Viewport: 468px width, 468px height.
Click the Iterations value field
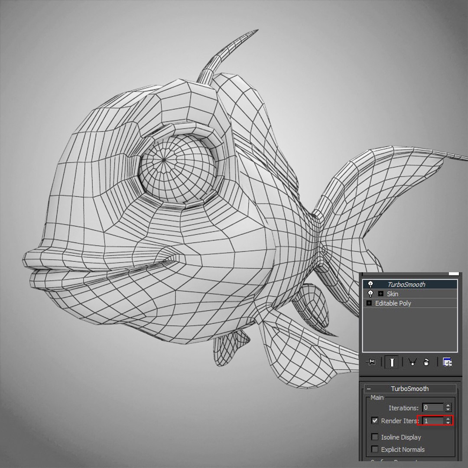433,407
